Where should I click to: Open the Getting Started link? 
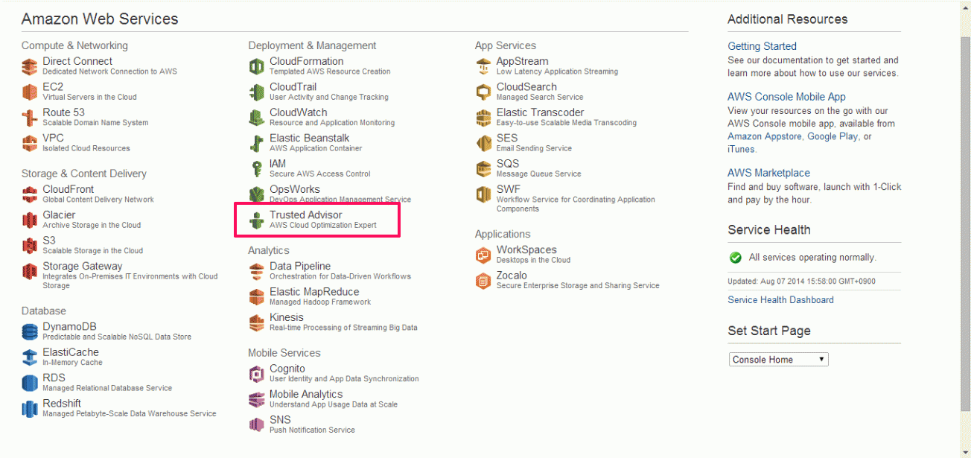(x=762, y=46)
